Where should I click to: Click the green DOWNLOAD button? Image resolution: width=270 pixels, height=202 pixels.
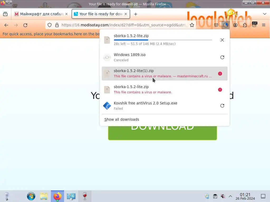pos(162,133)
